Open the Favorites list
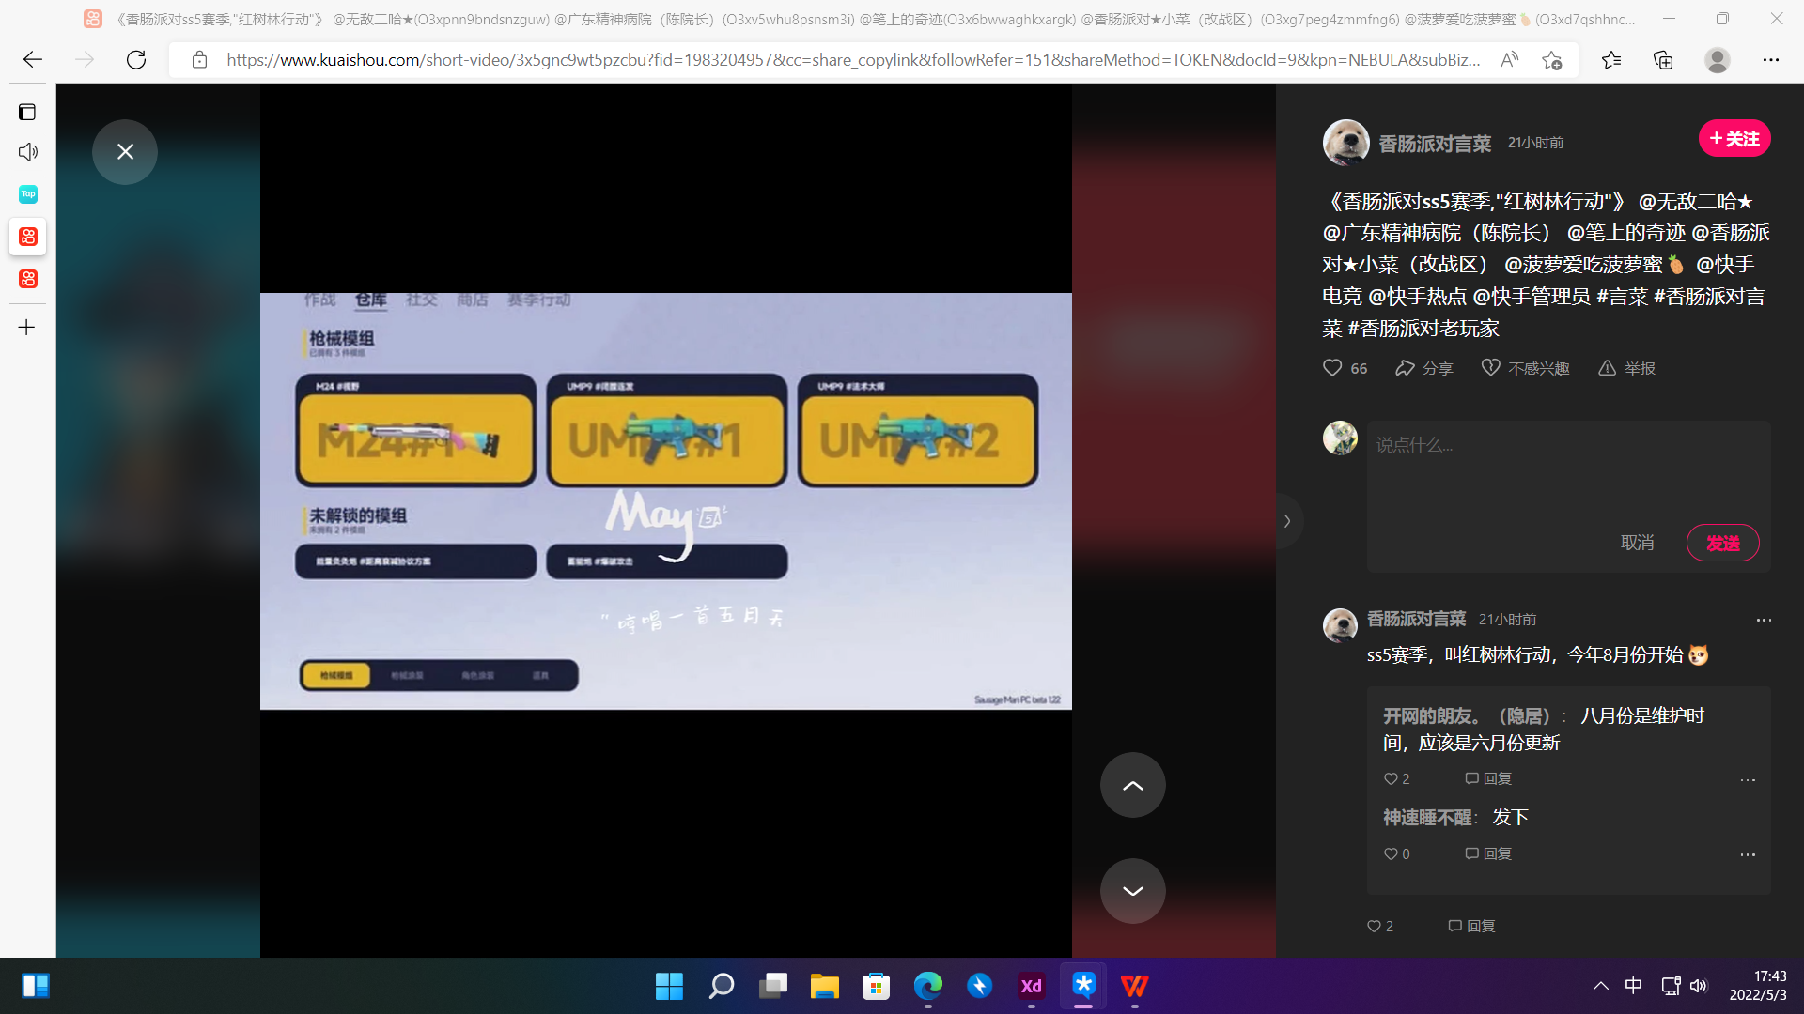 (1611, 60)
